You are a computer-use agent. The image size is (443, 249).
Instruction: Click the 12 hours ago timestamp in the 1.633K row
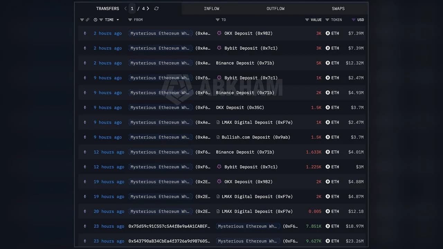109,152
